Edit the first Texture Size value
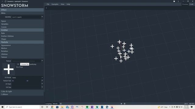Screen dimensions: 195x109 19,81
